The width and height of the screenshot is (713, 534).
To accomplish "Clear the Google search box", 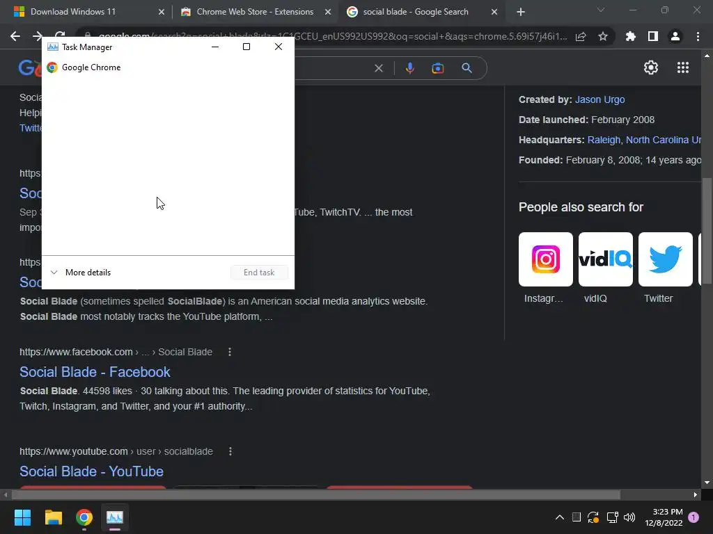I will pos(378,68).
